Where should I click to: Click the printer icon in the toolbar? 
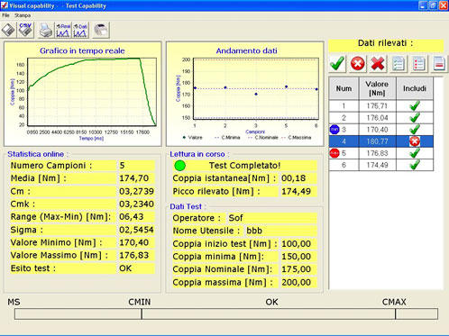[x=46, y=30]
